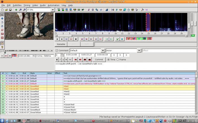Open the Attachments paperclip icon
Viewport: 198px width, 123px height.
click(x=97, y=10)
